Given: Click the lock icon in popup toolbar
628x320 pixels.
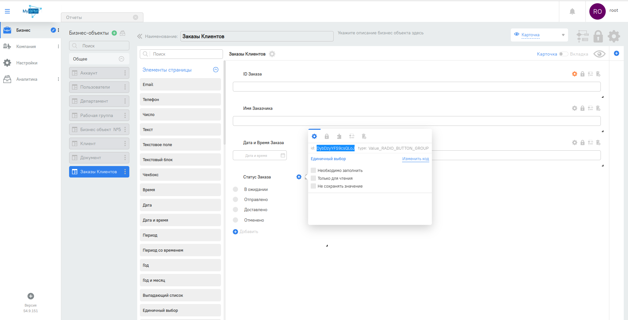Looking at the screenshot, I should 326,137.
